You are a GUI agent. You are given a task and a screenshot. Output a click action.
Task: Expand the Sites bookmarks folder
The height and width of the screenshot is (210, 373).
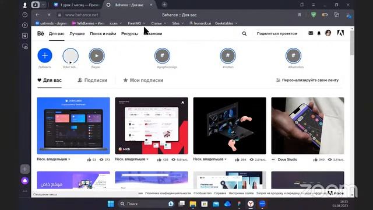[178, 23]
